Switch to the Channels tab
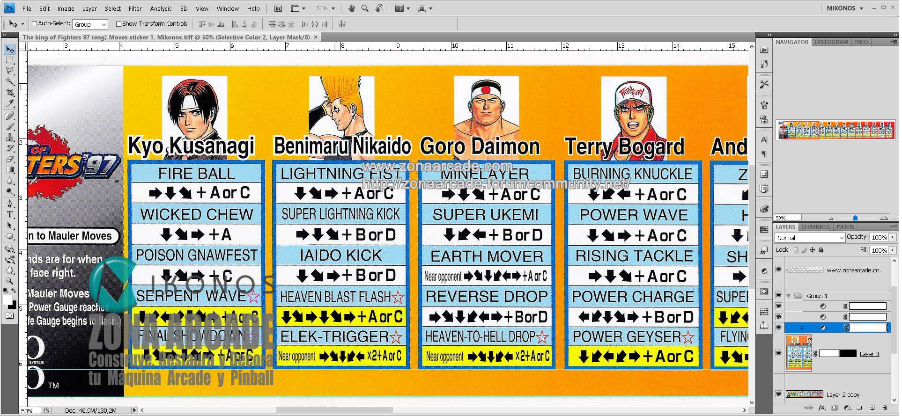This screenshot has width=902, height=416. 815,227
